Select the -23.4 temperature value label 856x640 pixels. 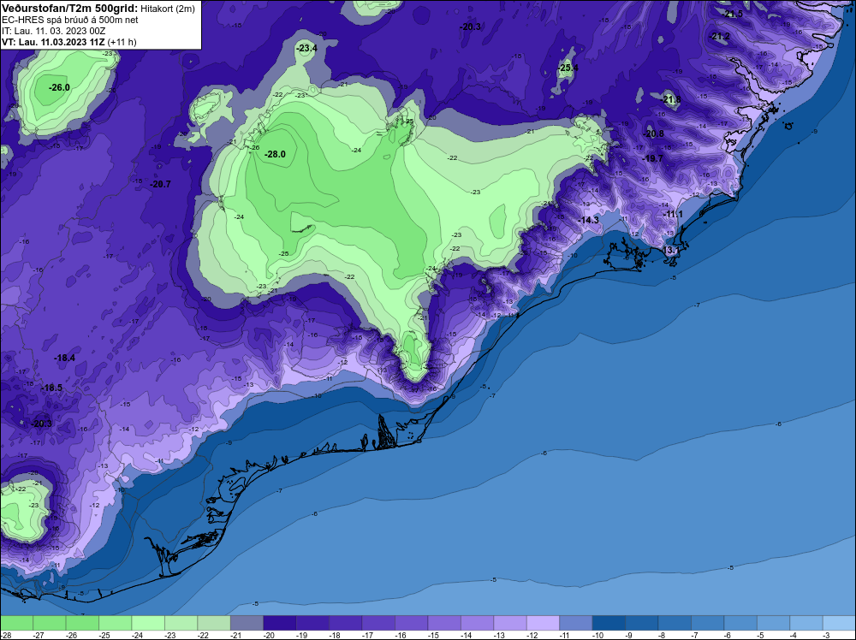pos(306,48)
